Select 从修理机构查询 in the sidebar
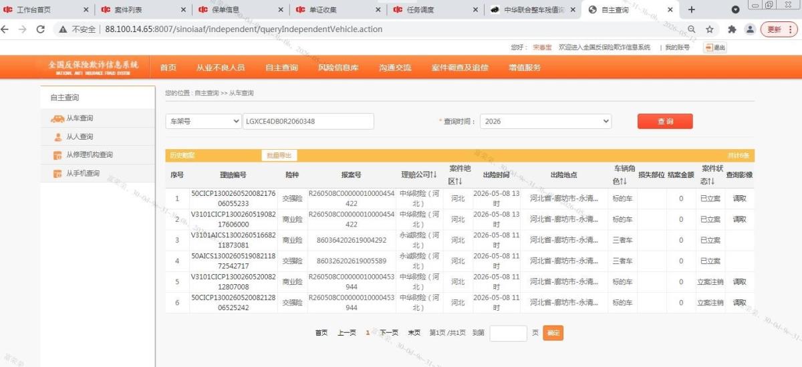This screenshot has width=802, height=367. point(89,155)
